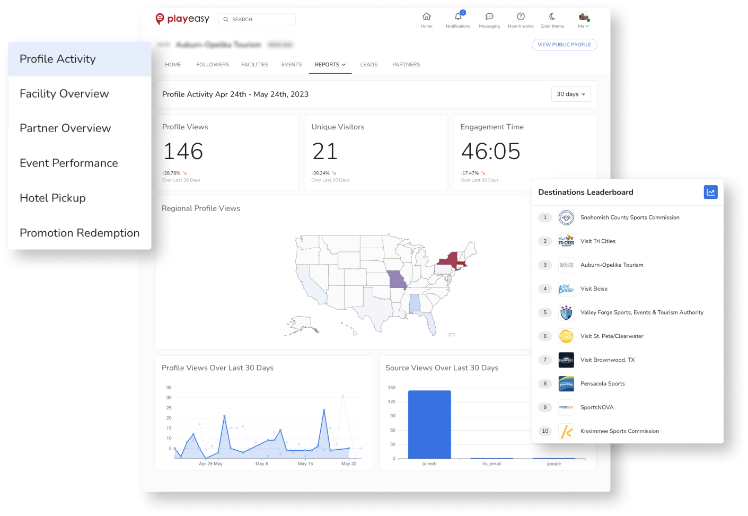Open the How it works help icon
The height and width of the screenshot is (516, 748).
(x=521, y=16)
